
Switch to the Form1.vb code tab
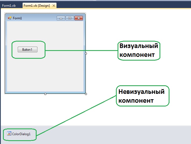pyautogui.click(x=9, y=6)
